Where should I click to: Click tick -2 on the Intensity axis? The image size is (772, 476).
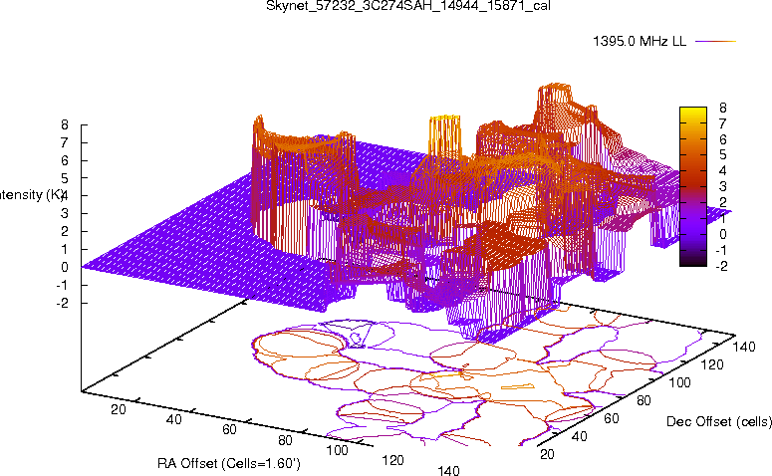coord(63,303)
